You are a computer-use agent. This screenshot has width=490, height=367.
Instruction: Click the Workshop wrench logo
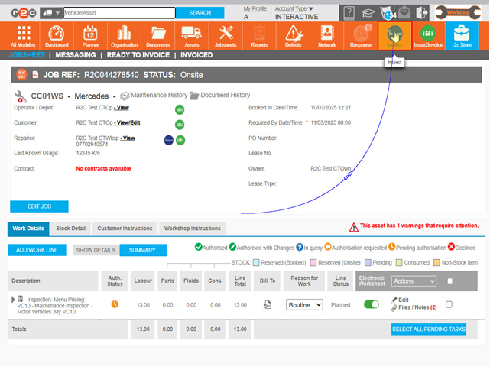[x=458, y=12]
